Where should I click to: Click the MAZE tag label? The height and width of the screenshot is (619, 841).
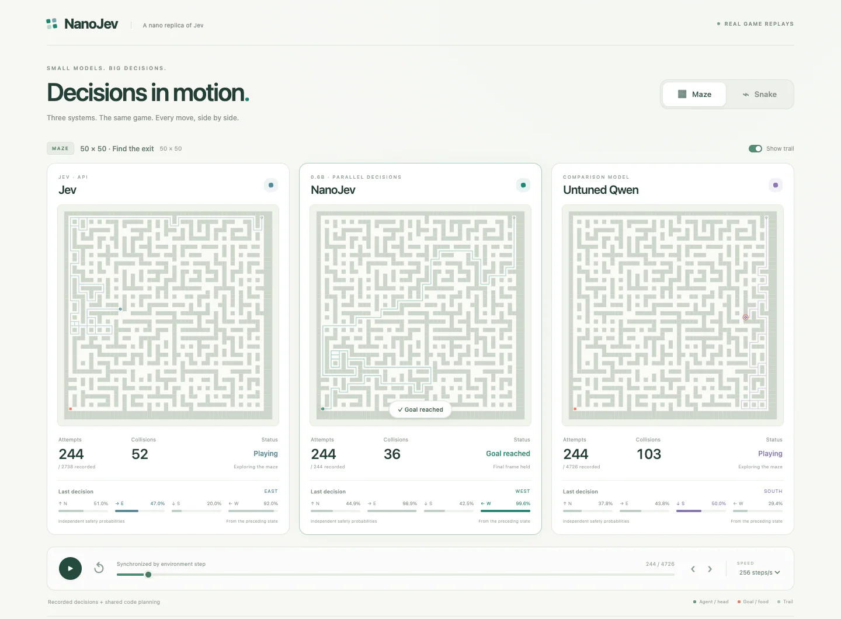(x=61, y=148)
